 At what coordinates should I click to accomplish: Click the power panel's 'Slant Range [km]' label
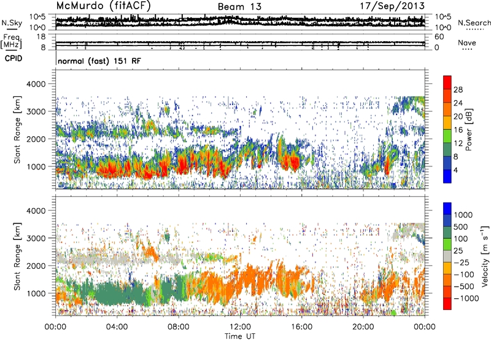click(x=17, y=129)
